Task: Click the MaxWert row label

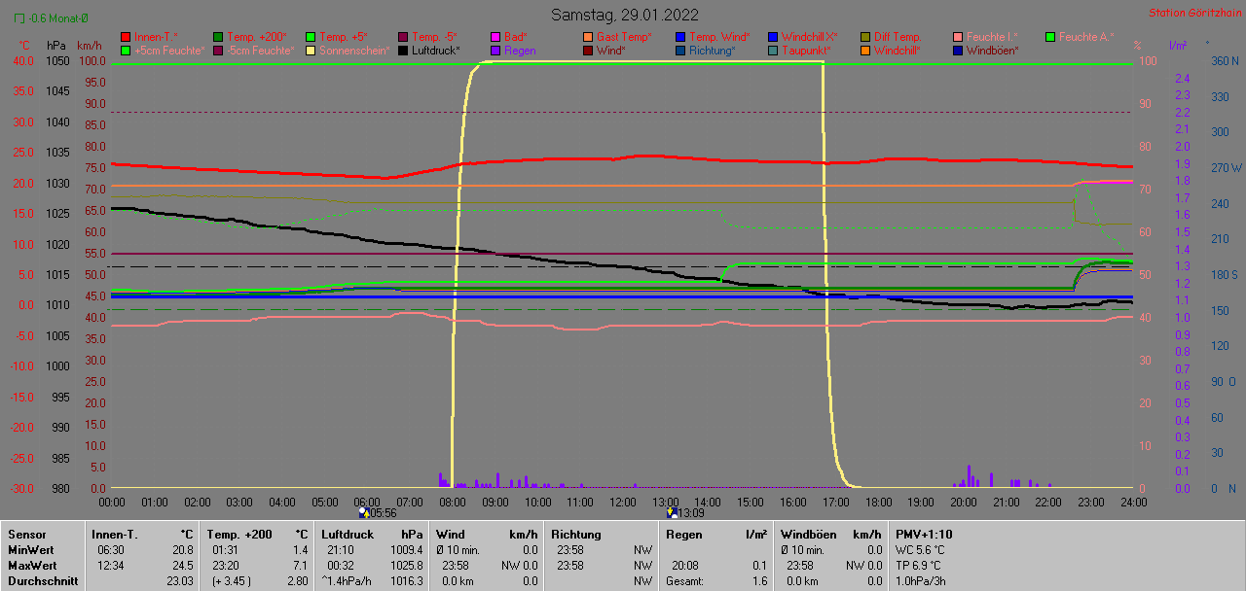Action: pos(30,565)
